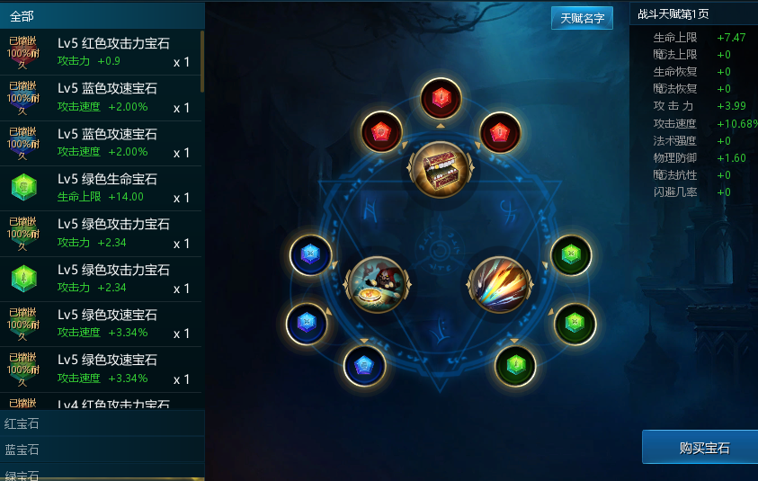Select the treasure chest talent icon
Image resolution: width=758 pixels, height=481 pixels.
441,169
